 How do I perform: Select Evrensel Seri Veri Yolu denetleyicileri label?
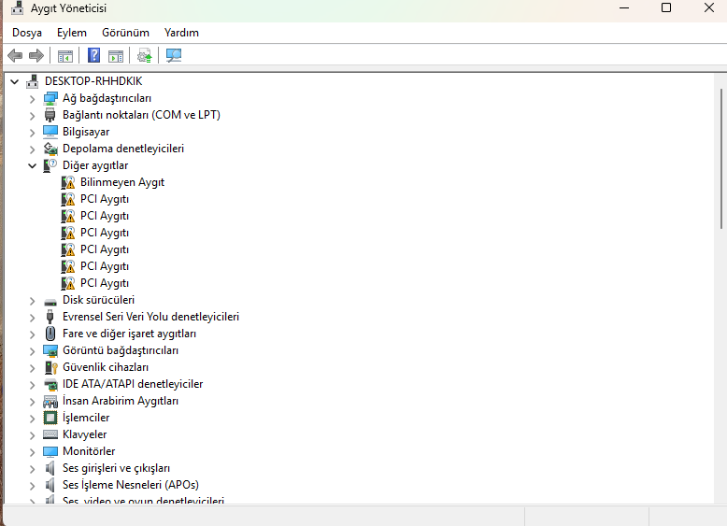(150, 317)
